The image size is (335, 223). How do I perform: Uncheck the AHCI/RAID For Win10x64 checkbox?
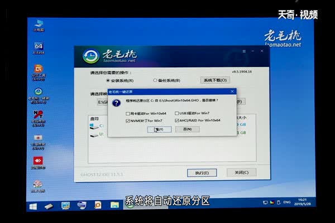click(x=176, y=120)
